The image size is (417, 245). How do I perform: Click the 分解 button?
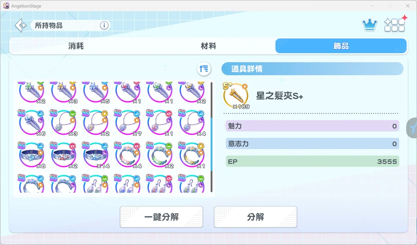click(255, 217)
